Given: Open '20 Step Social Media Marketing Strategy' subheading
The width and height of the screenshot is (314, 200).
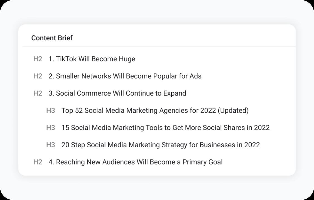Looking at the screenshot, I should coord(161,145).
